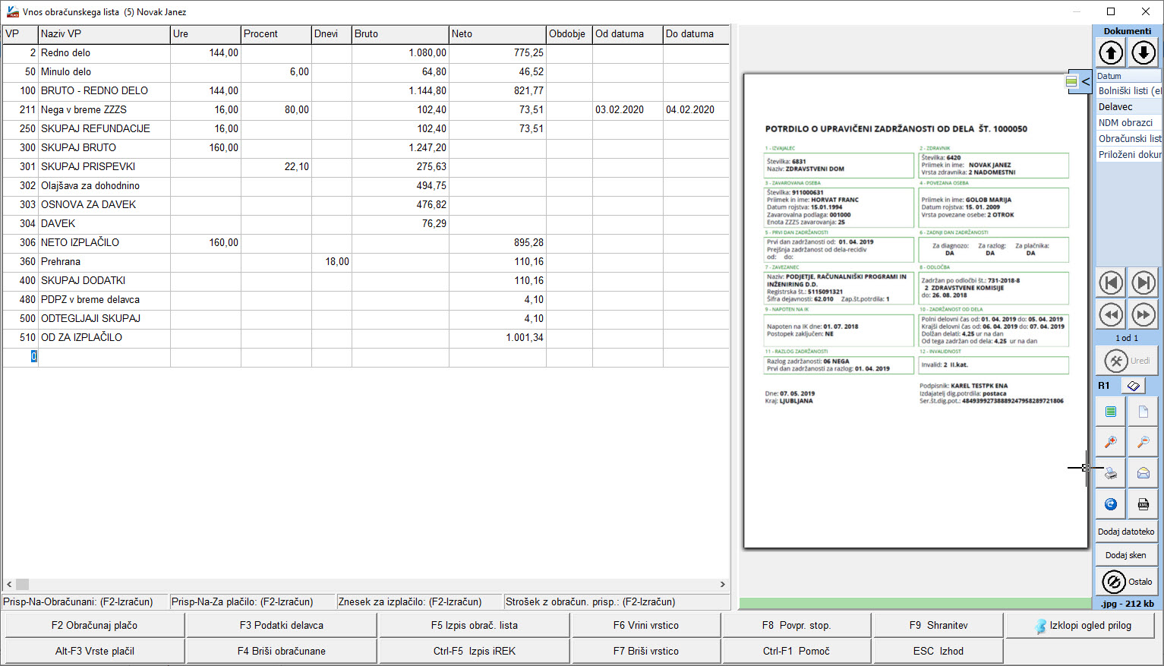This screenshot has width=1164, height=666.
Task: Click scroll left arrow of table scrollbar
Action: coord(9,585)
